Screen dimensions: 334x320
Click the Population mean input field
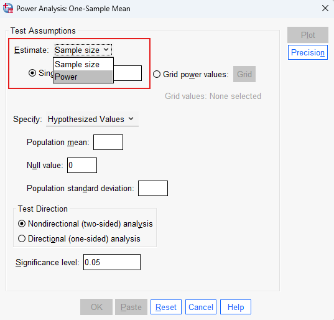coord(108,142)
